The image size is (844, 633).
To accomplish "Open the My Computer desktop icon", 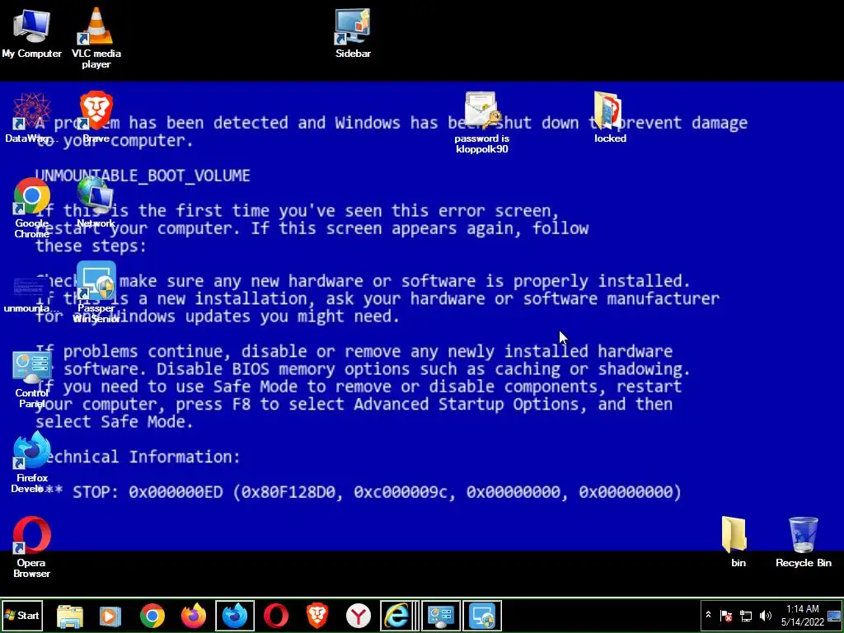I will coord(32,32).
